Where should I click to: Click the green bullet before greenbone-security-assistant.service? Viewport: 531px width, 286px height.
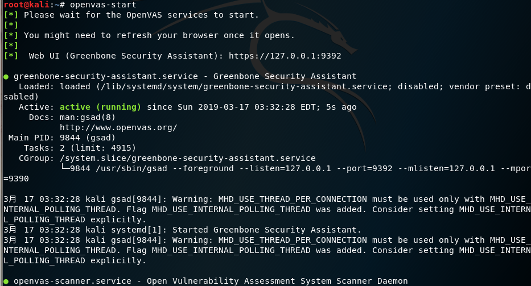point(6,76)
